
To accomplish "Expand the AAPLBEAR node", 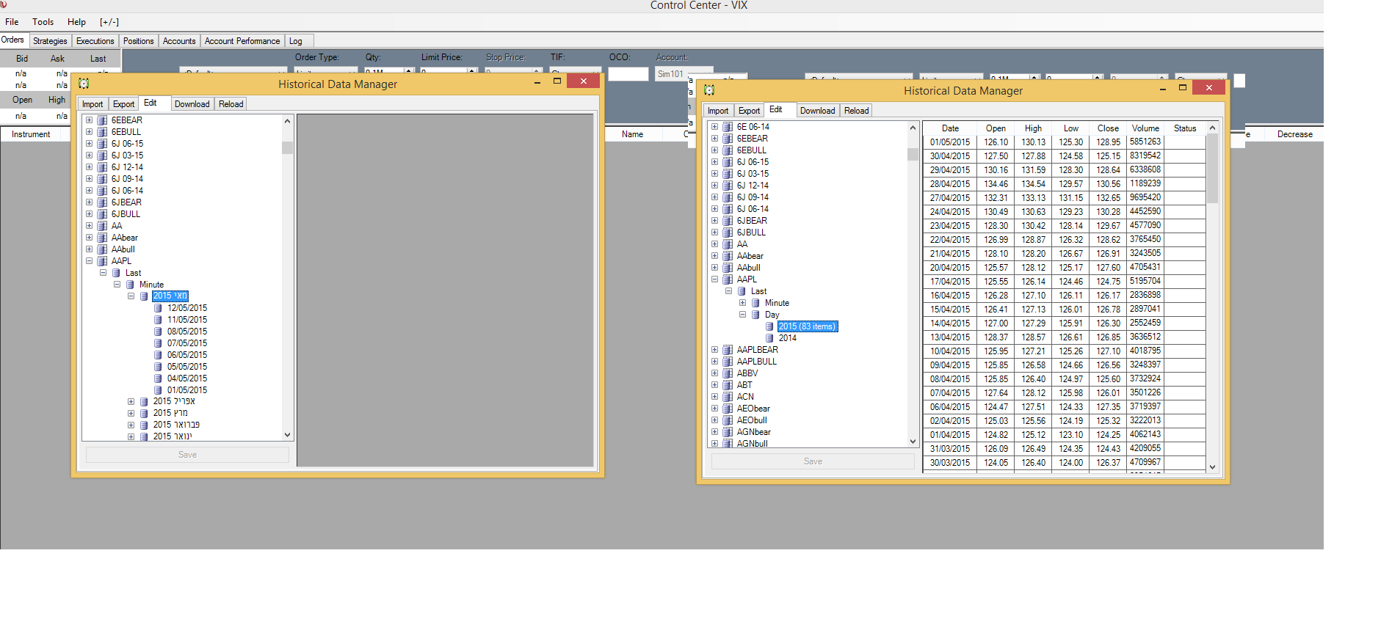I will 714,350.
